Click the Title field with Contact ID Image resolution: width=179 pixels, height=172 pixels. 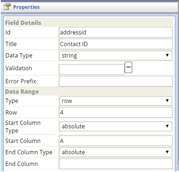click(116, 44)
